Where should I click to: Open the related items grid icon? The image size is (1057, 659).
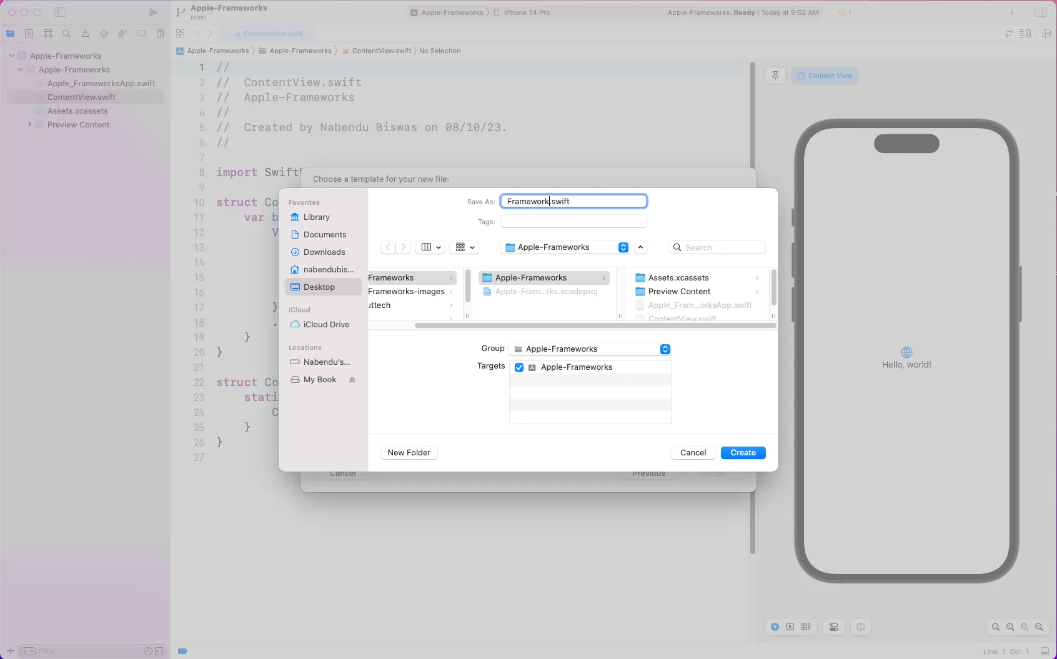tap(181, 34)
